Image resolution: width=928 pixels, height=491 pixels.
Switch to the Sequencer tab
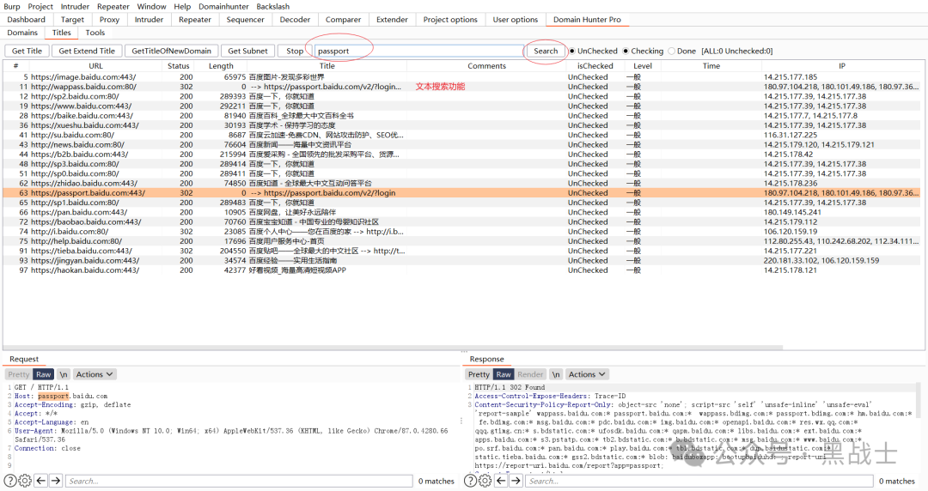[245, 20]
